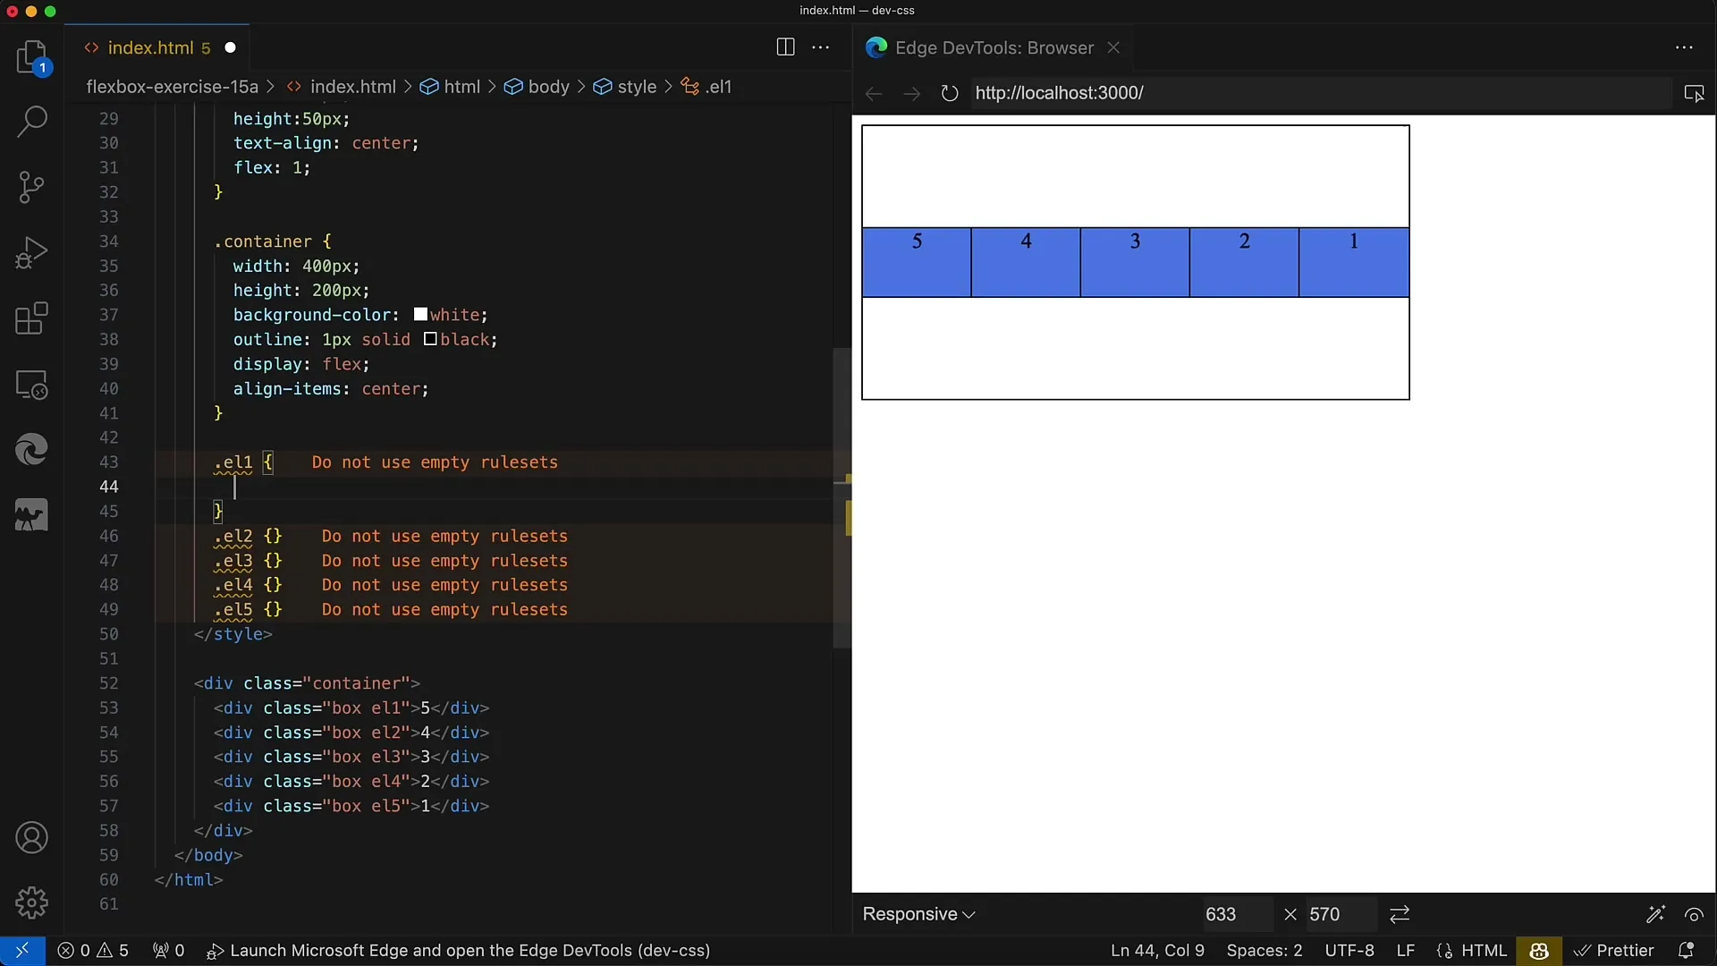Click Launch Microsoft Edge status bar item

(x=459, y=951)
